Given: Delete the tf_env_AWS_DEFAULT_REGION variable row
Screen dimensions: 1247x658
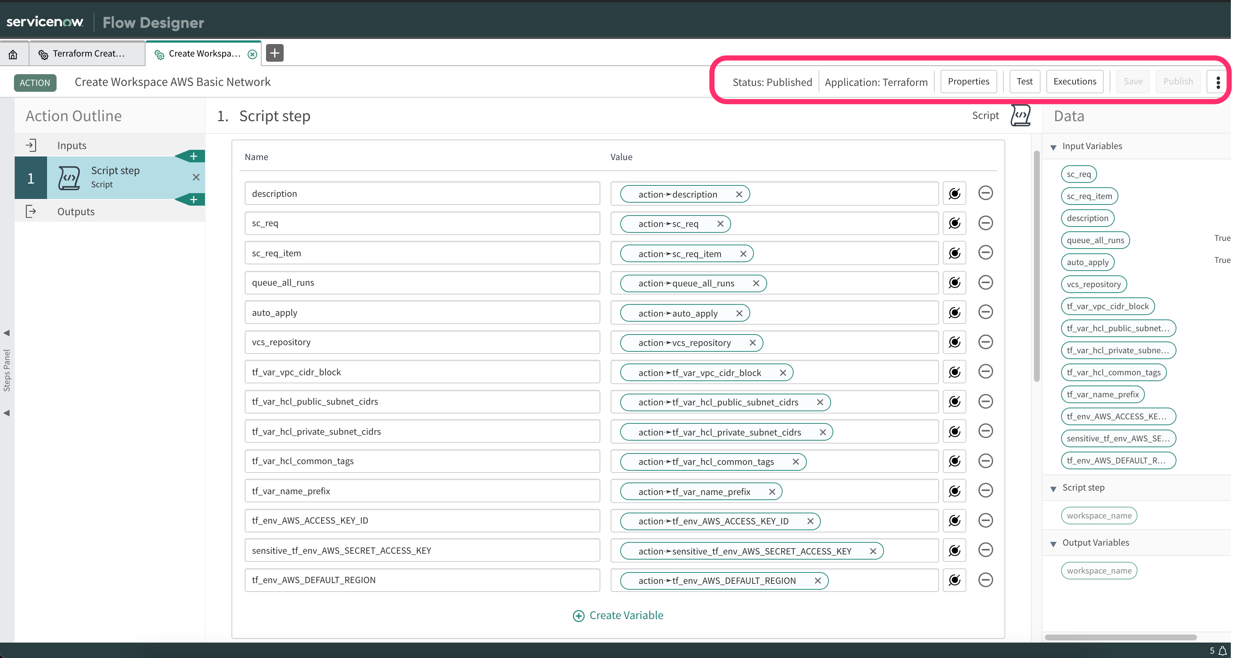Looking at the screenshot, I should [985, 580].
